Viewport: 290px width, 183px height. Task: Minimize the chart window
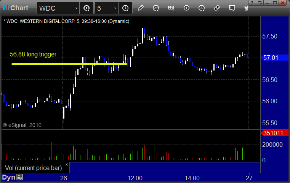point(268,3)
